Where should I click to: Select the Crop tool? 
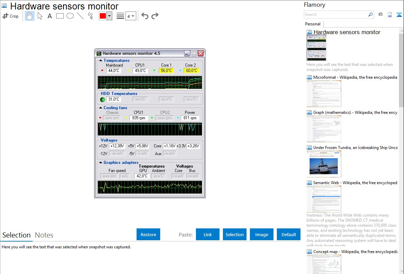click(x=10, y=16)
